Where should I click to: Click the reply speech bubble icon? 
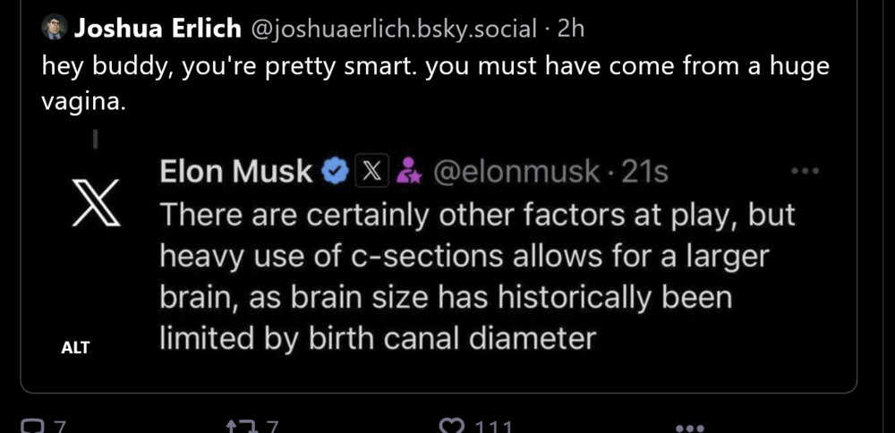[x=31, y=427]
